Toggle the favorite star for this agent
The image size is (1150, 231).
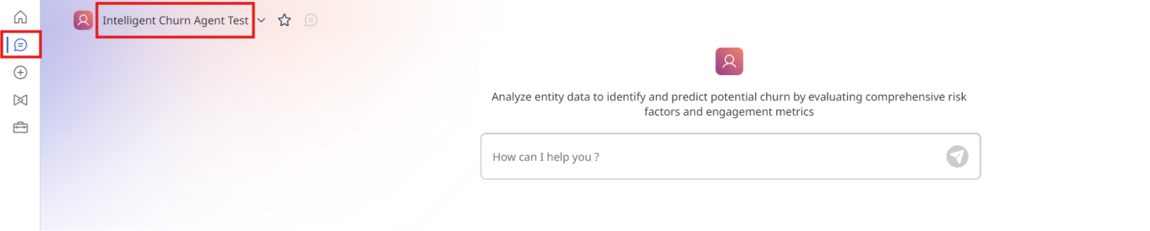click(x=284, y=21)
